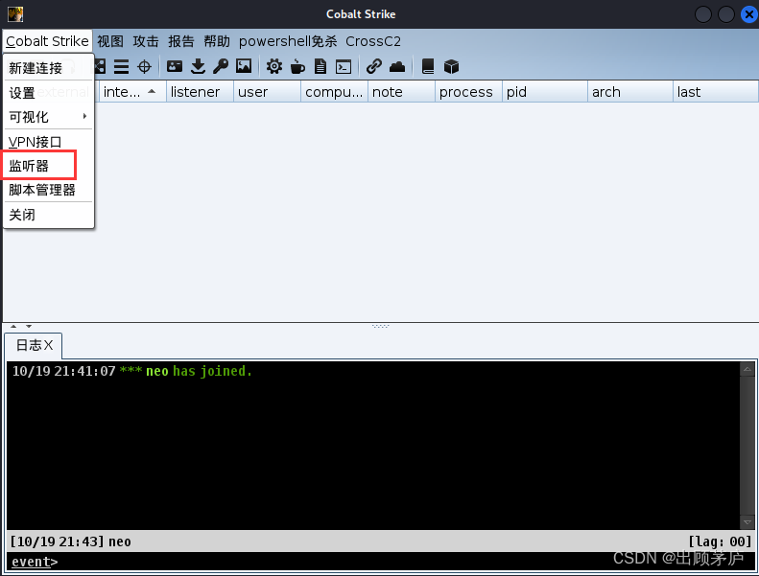This screenshot has width=759, height=576.
Task: Click the last column header
Action: coord(716,91)
